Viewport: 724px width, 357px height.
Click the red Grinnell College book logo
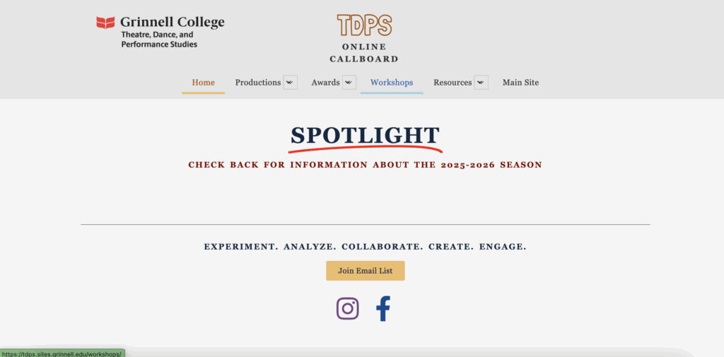pos(105,23)
